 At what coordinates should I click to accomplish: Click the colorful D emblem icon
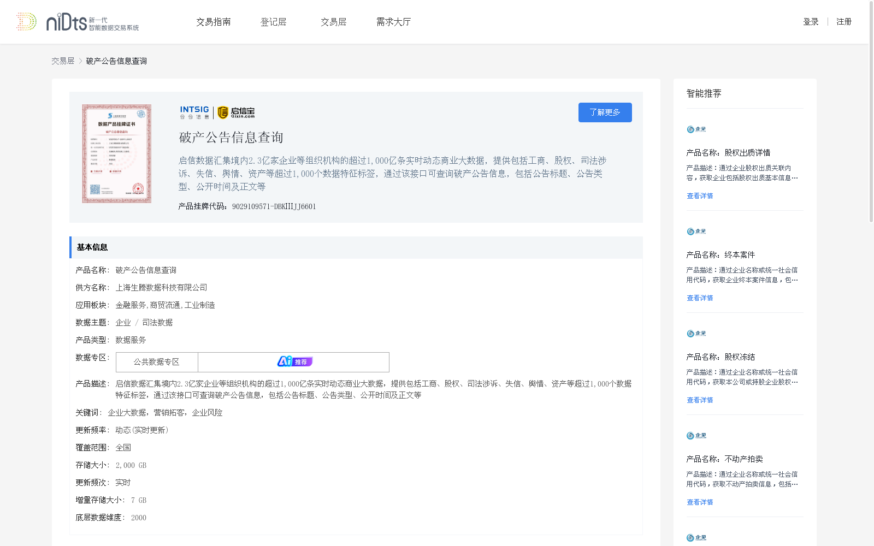26,22
